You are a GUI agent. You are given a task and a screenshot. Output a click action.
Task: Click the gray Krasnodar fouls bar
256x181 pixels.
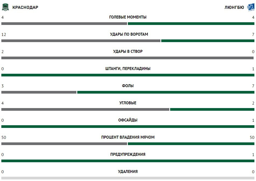point(39,92)
